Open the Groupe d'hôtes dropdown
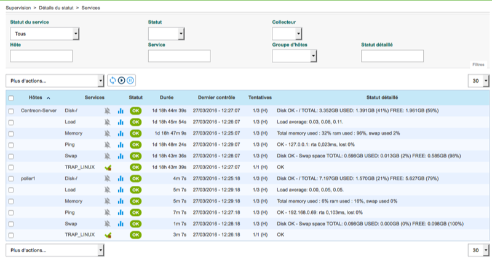This screenshot has height=260, width=492. 295,56
